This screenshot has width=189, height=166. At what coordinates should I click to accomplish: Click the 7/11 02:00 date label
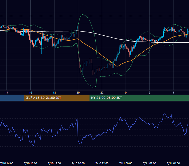click(x=150, y=163)
